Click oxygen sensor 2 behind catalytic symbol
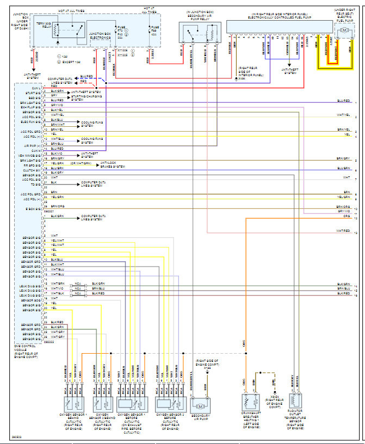 (x=103, y=404)
